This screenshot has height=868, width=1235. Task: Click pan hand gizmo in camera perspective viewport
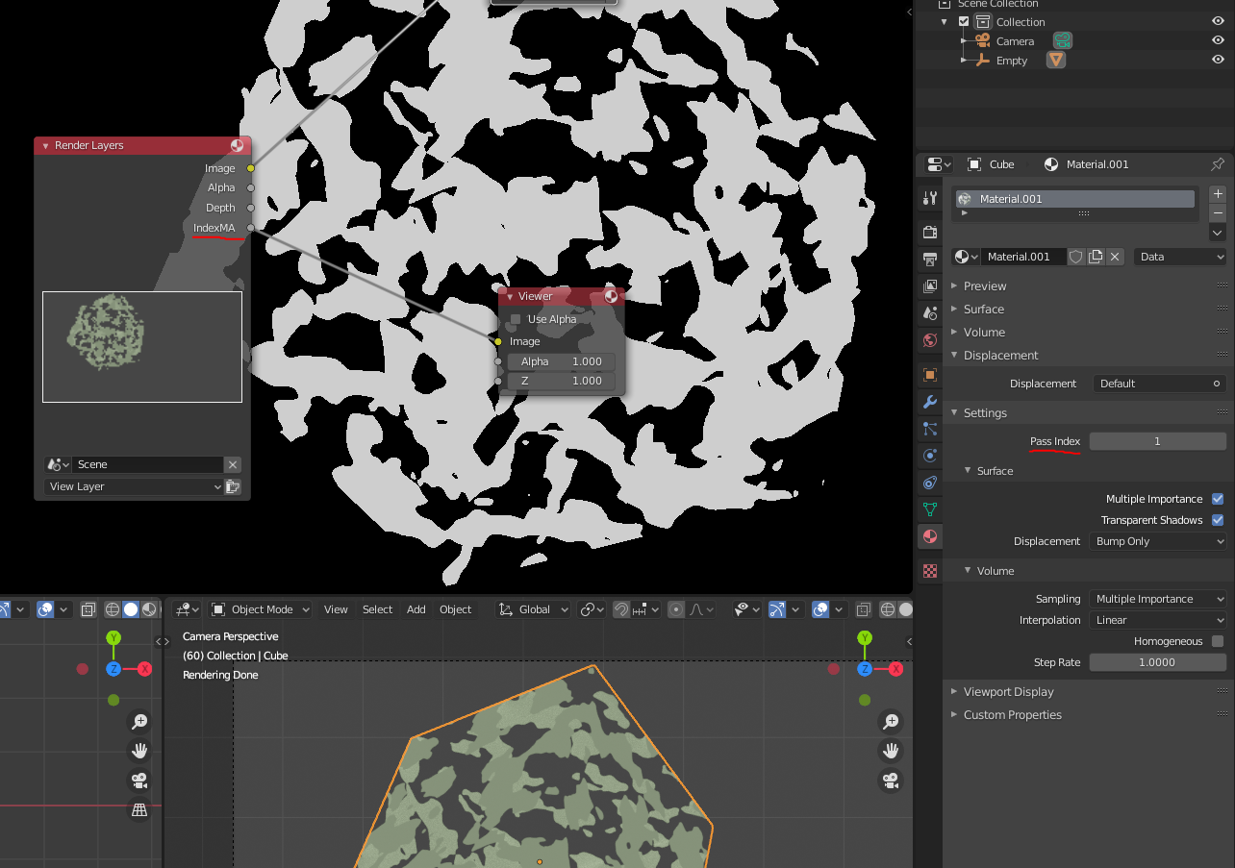(x=891, y=750)
